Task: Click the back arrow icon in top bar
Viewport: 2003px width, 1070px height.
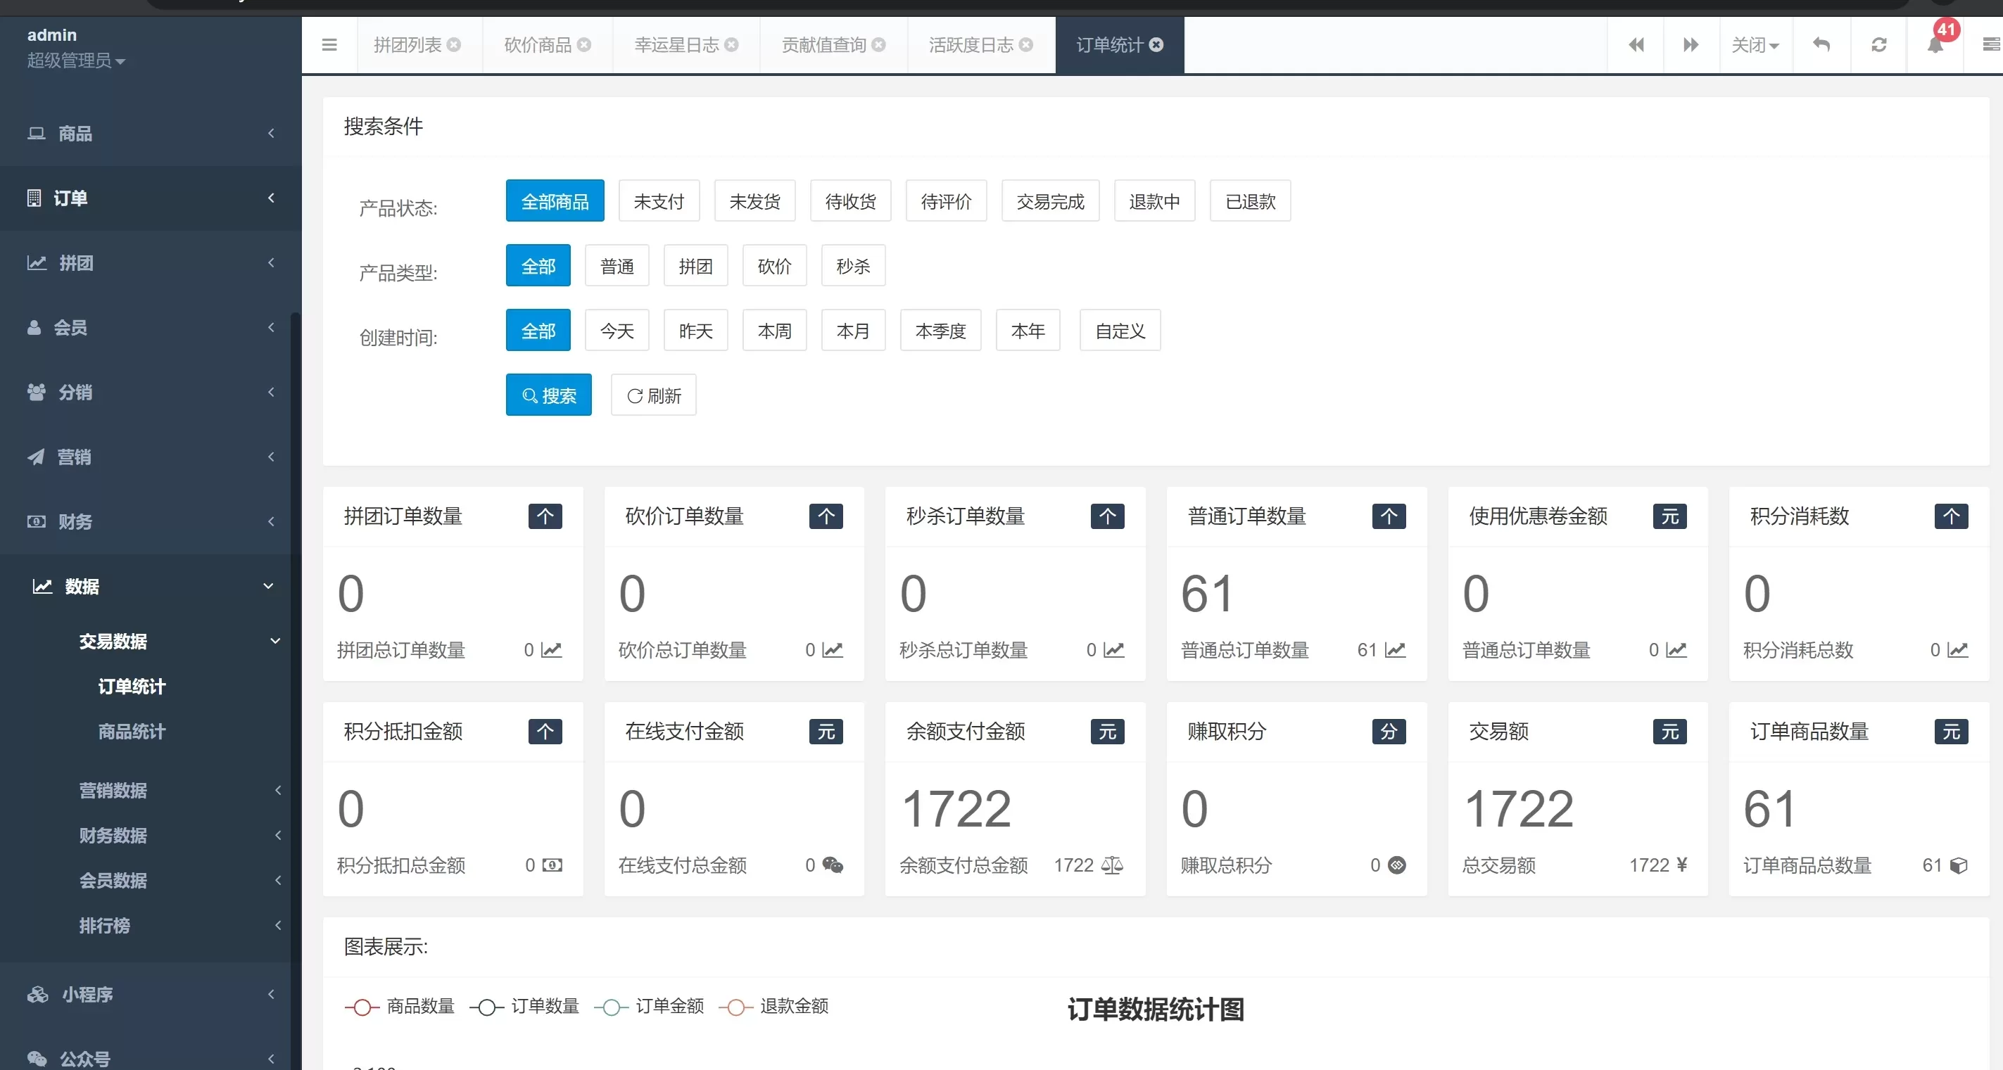Action: (x=1821, y=45)
